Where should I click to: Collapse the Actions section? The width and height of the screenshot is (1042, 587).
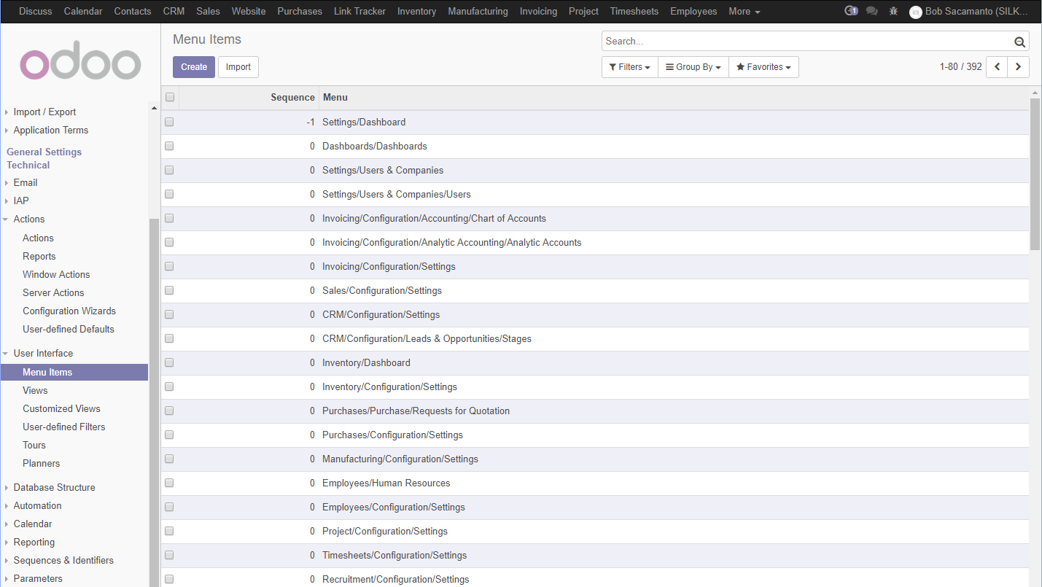[x=28, y=219]
